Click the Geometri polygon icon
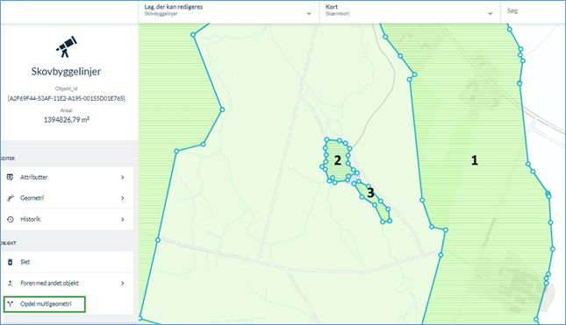The width and height of the screenshot is (566, 325). [11, 198]
